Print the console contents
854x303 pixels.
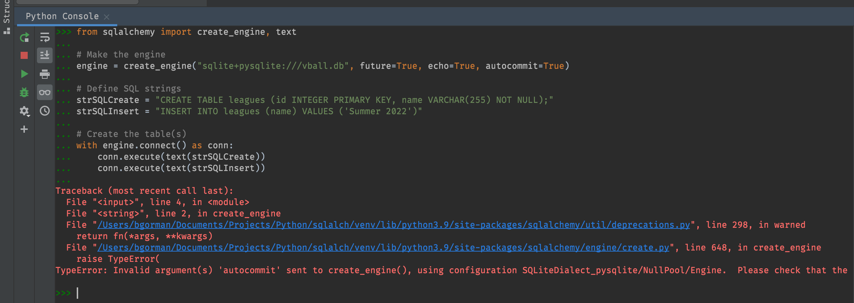click(x=44, y=74)
